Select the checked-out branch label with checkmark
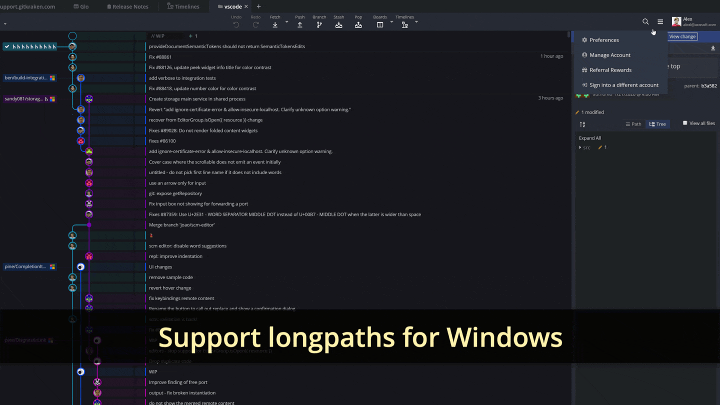Image resolution: width=720 pixels, height=405 pixels. 30,46
